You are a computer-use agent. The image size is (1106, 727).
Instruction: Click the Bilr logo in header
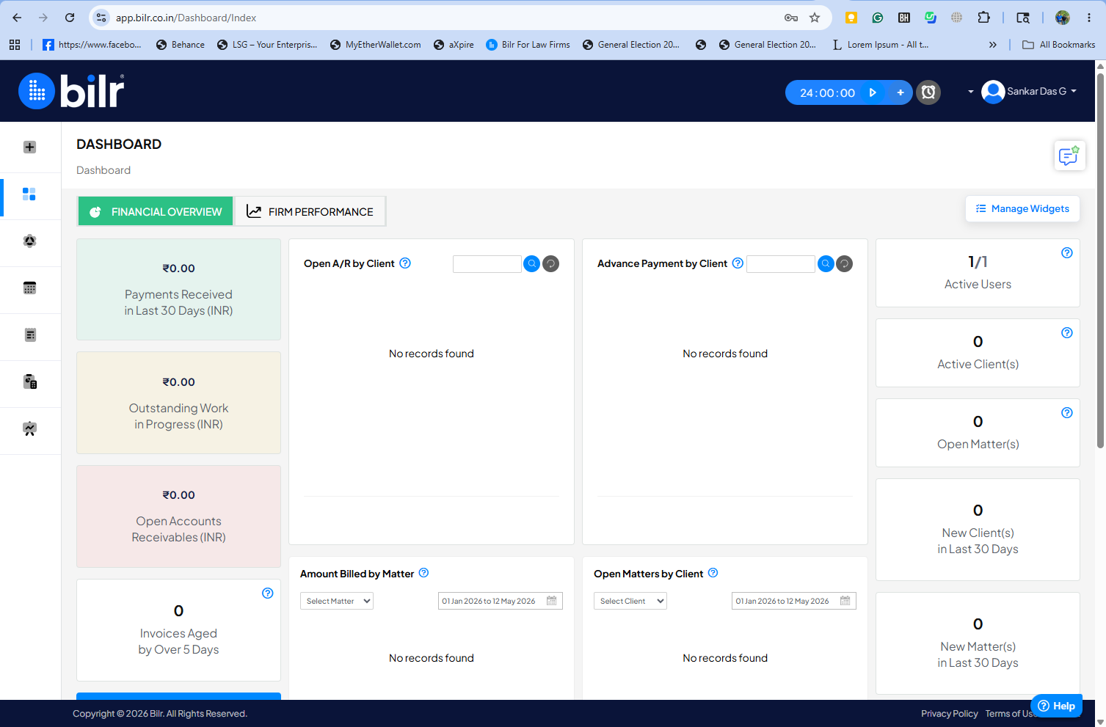pyautogui.click(x=71, y=91)
